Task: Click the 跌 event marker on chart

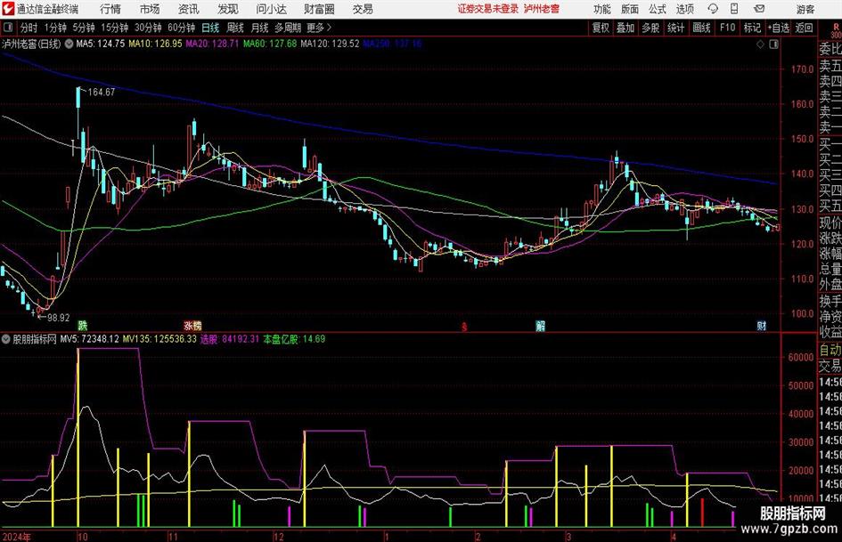Action: coord(82,325)
